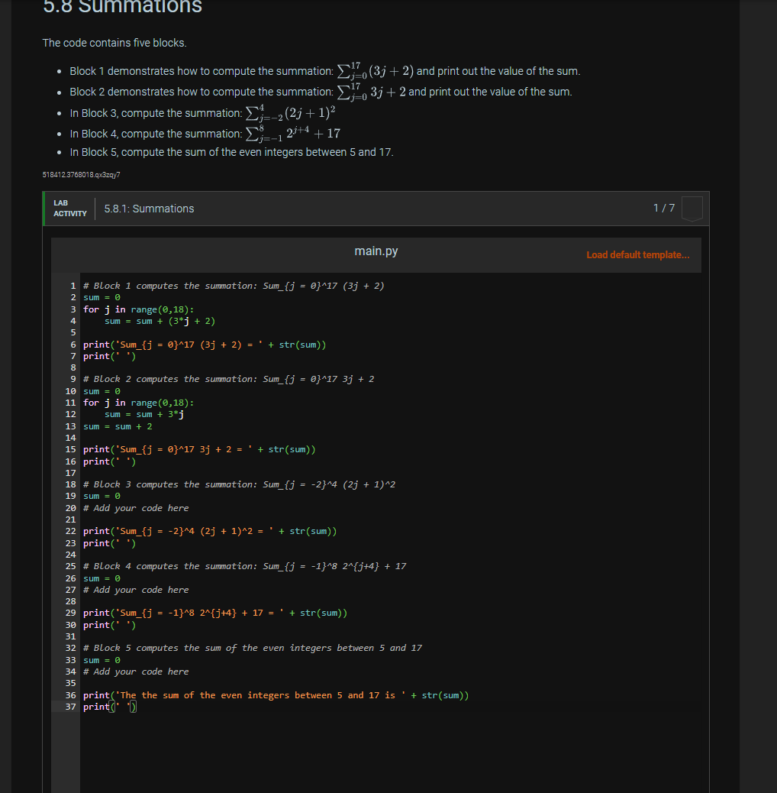Click line number 37 in the gutter
Image resolution: width=777 pixels, height=793 pixels.
point(69,707)
